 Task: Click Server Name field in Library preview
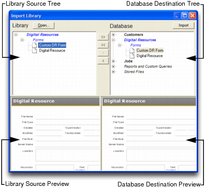67,144
